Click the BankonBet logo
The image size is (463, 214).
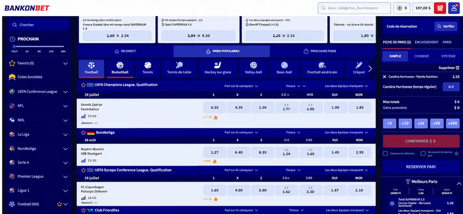click(27, 8)
